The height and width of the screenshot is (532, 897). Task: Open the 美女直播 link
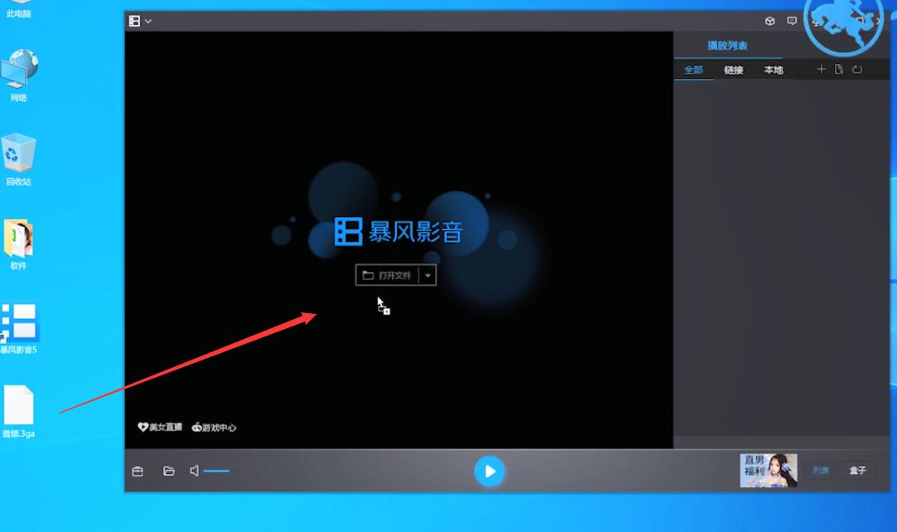tap(160, 428)
